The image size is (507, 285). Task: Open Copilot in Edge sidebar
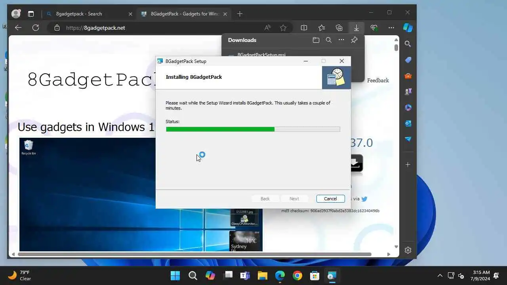click(408, 28)
